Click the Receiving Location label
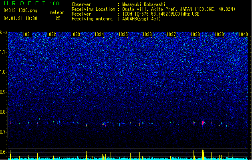This screenshot has height=160, width=252. (93, 9)
